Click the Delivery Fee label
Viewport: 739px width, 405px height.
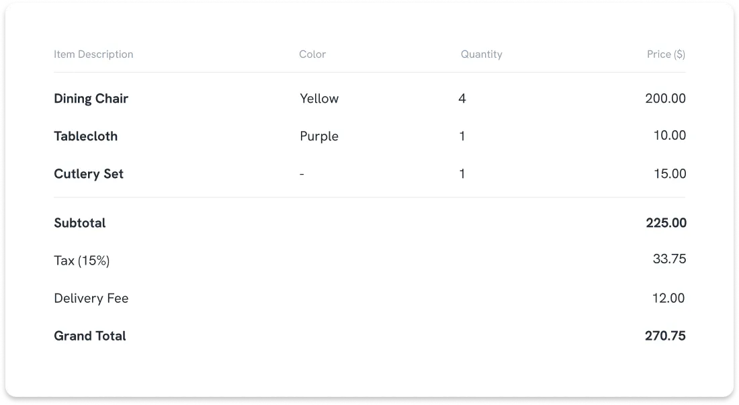click(91, 298)
